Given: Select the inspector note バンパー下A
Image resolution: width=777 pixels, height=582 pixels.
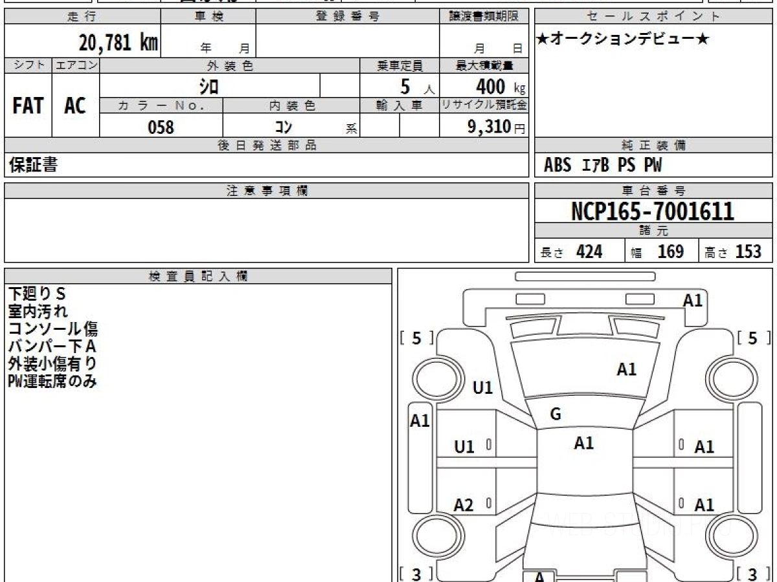Looking at the screenshot, I should point(52,347).
